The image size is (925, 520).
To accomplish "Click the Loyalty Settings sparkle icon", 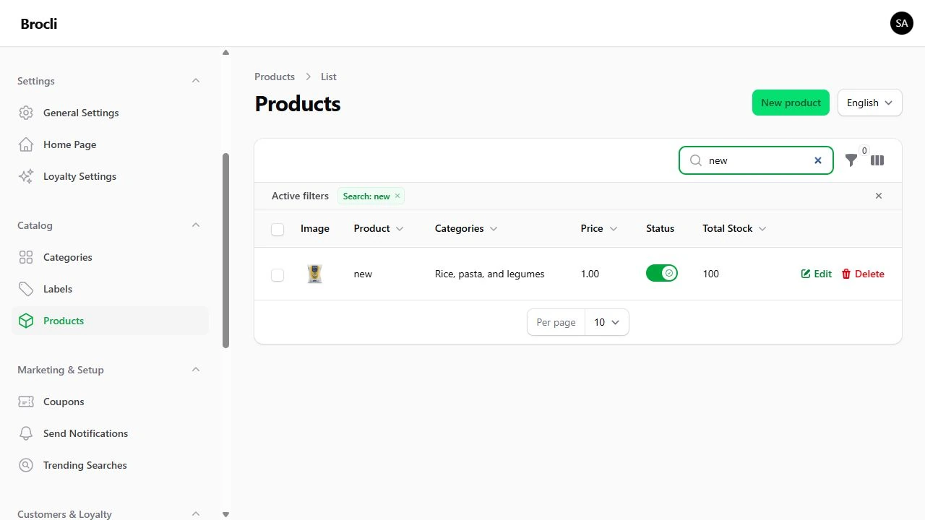I will coord(26,176).
